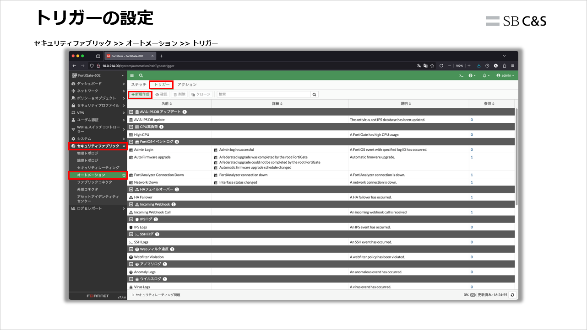The image size is (587, 330).
Task: Collapse the FortiOSイベントログ group
Action: (131, 142)
